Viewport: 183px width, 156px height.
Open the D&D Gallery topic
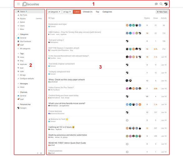coord(75,32)
